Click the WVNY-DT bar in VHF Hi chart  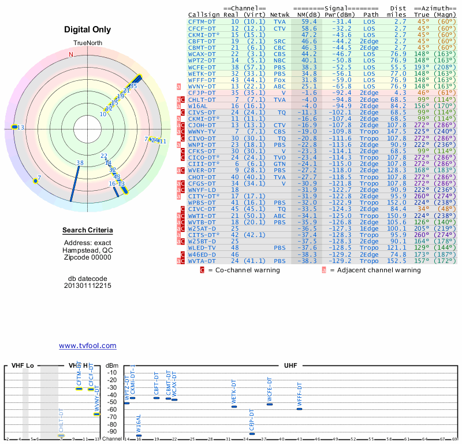(x=97, y=414)
